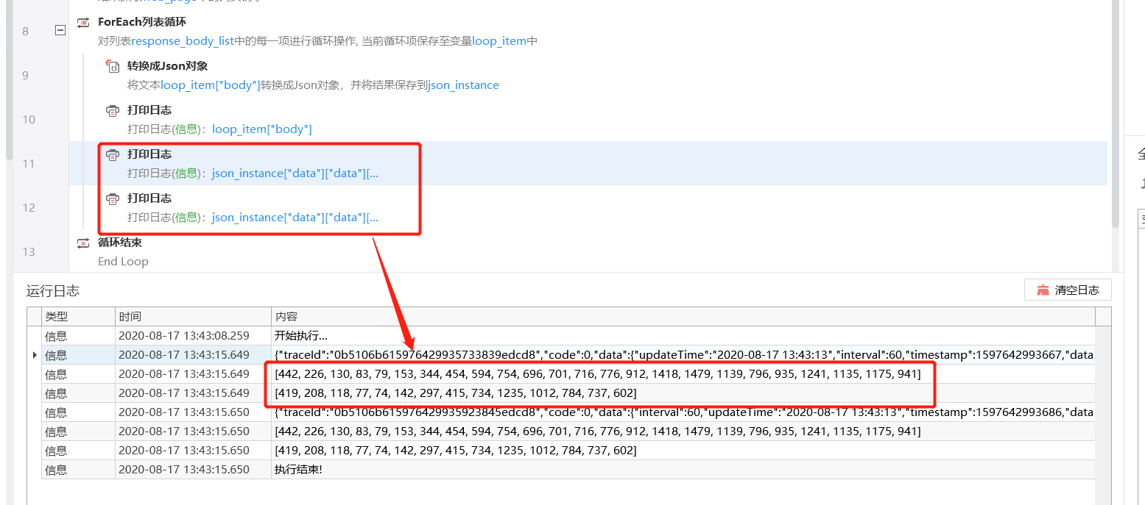Select the 转换成Json对象 step title
The image size is (1145, 505).
pos(167,66)
